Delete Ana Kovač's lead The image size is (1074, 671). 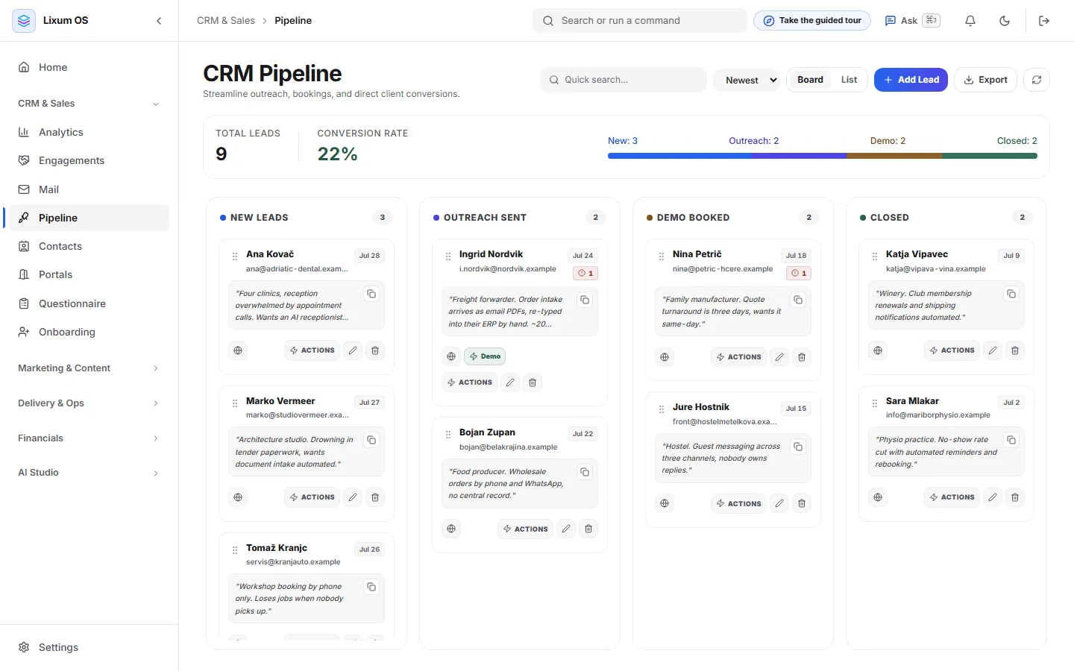click(x=375, y=350)
